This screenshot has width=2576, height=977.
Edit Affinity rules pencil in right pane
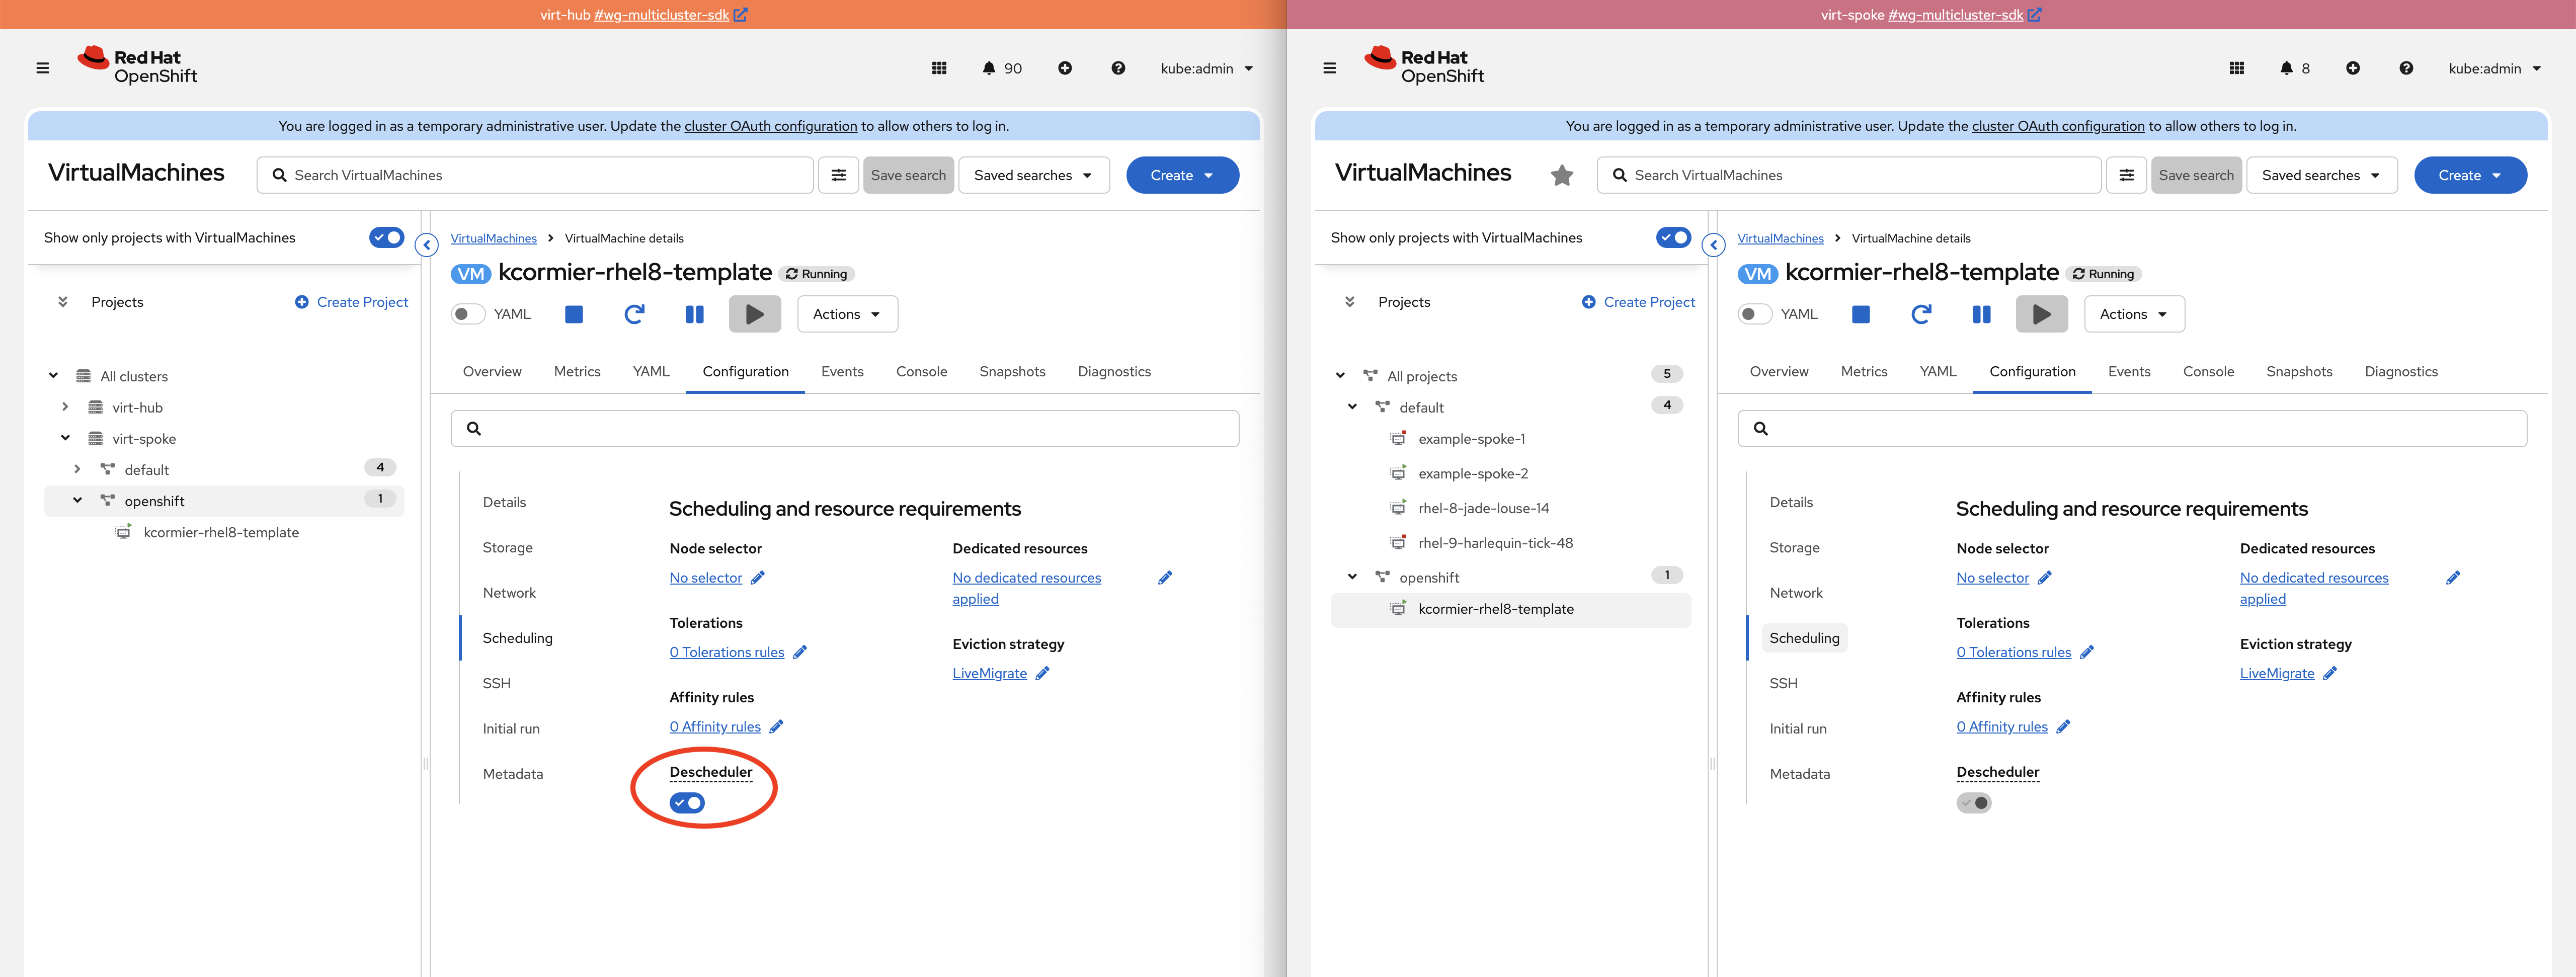tap(2062, 727)
